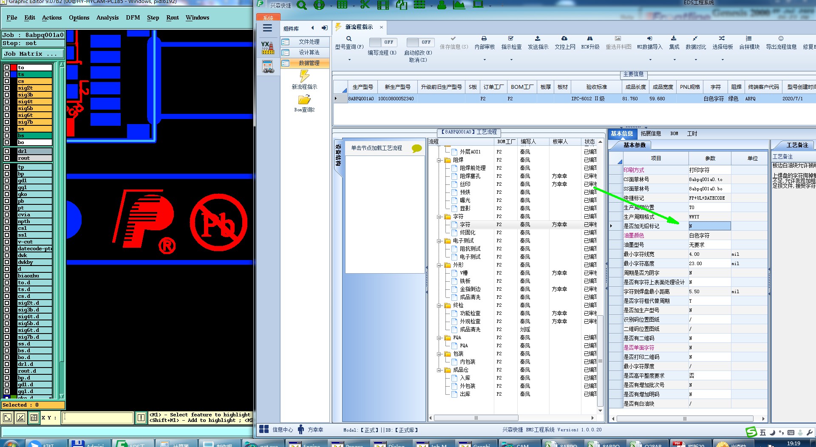816x447 pixels.
Task: Click the 型号查询 search icon
Action: tap(349, 39)
